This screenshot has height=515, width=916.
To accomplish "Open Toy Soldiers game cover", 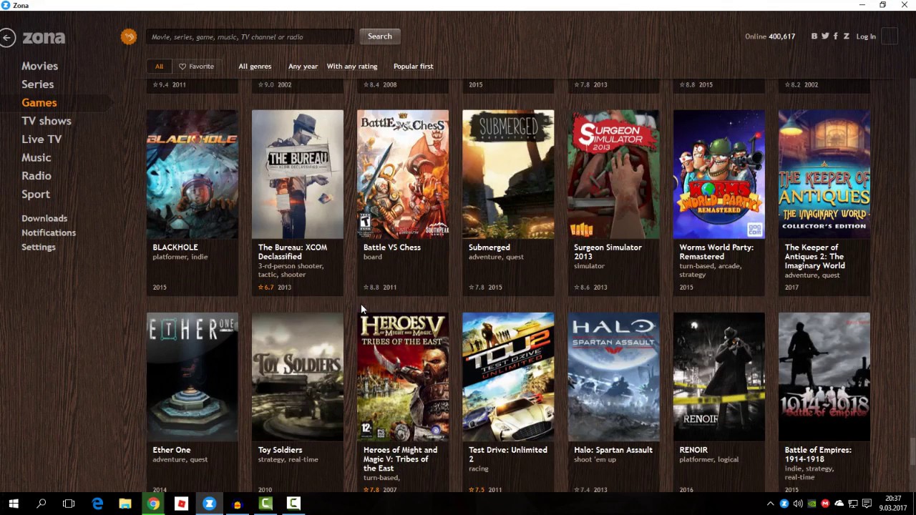I will (298, 377).
